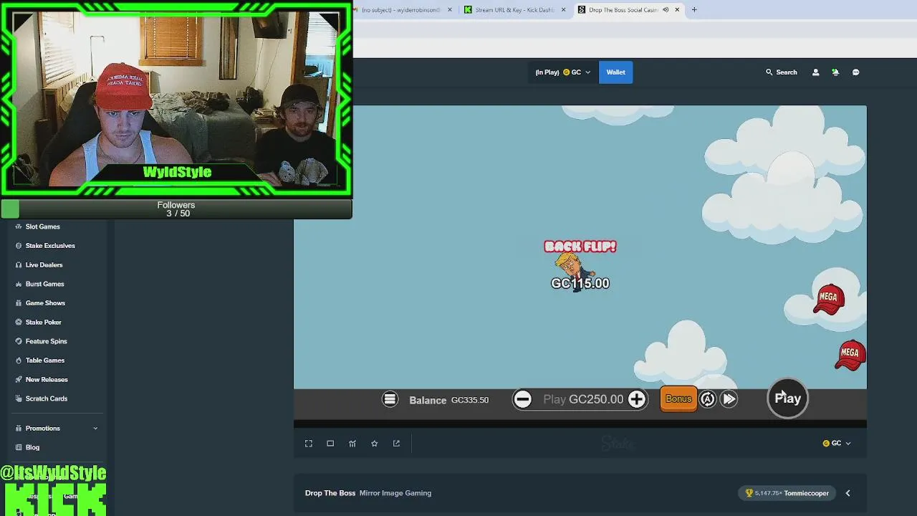Open New Releases category
Viewport: 917px width, 516px height.
point(47,380)
